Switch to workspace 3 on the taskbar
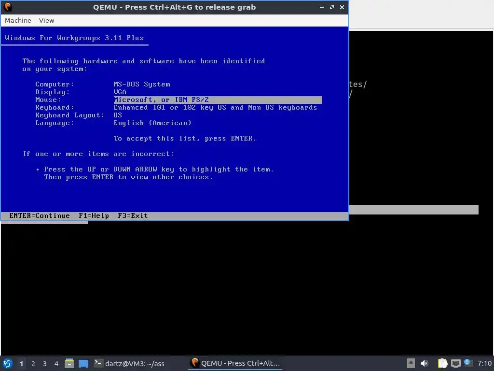Viewport: 494px width, 371px height. 45,364
